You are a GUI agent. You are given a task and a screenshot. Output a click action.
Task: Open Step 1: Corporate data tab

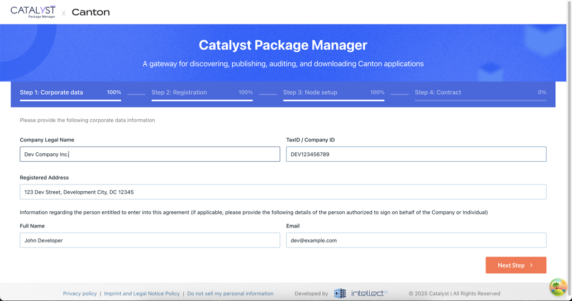pyautogui.click(x=51, y=93)
